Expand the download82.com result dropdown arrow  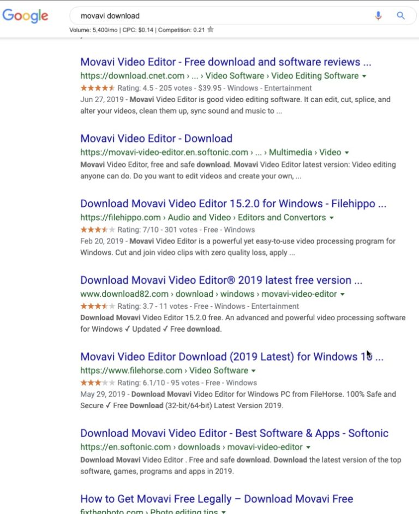pyautogui.click(x=342, y=295)
